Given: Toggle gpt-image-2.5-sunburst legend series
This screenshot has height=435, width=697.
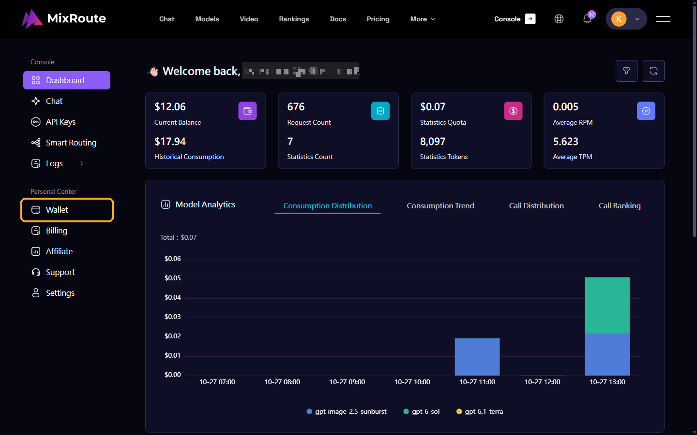Looking at the screenshot, I should 347,411.
